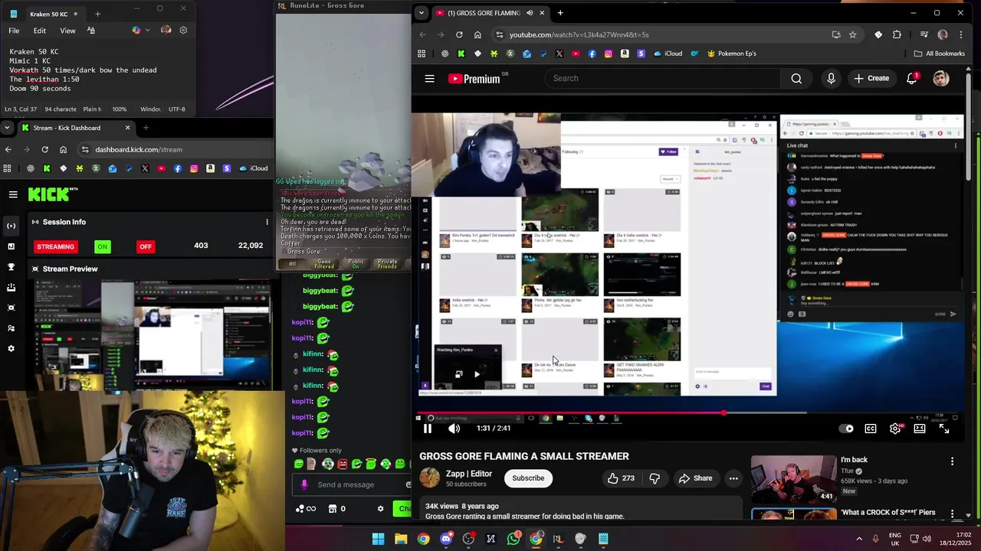
Task: Click the red STREAMING status badge
Action: 56,246
